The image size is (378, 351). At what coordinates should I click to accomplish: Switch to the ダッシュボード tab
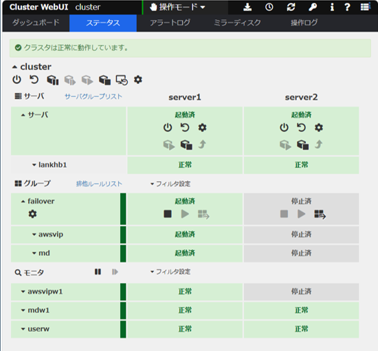pos(36,23)
